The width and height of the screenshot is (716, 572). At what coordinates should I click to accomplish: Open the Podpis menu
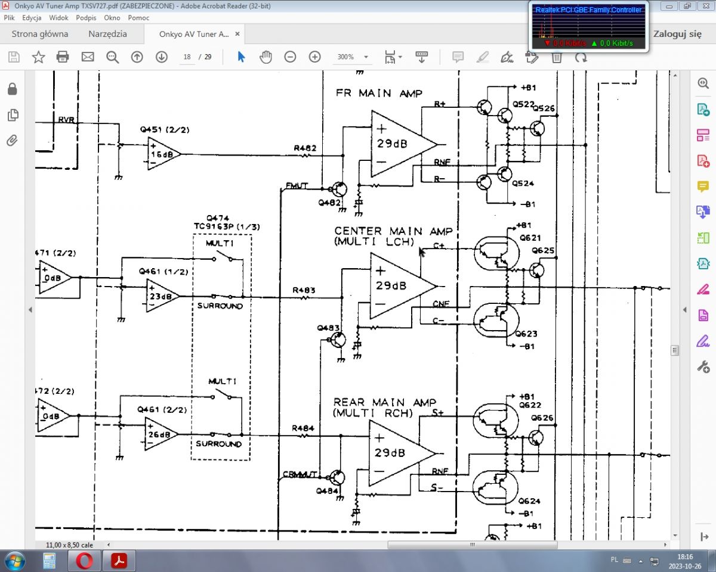click(x=86, y=18)
